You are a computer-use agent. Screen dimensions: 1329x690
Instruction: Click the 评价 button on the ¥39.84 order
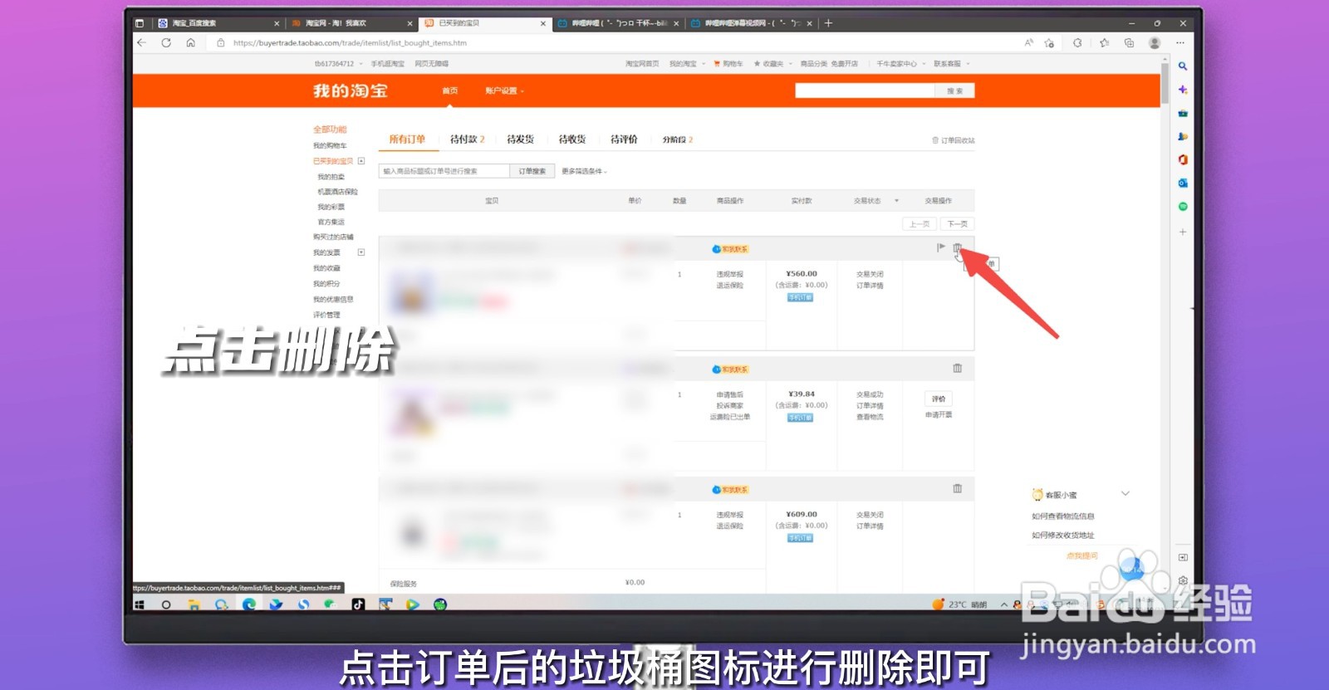tap(939, 399)
